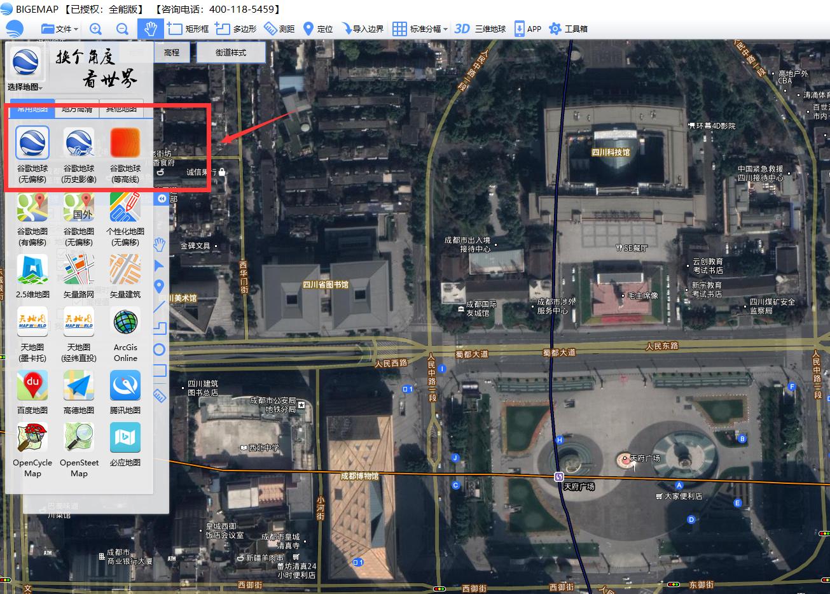830x594 pixels.
Task: Select the circle drawing tool
Action: pyautogui.click(x=159, y=350)
